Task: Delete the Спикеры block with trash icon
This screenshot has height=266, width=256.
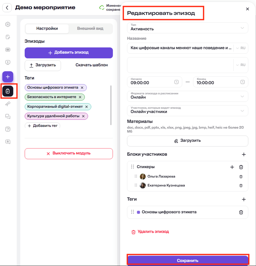Action: pyautogui.click(x=241, y=167)
